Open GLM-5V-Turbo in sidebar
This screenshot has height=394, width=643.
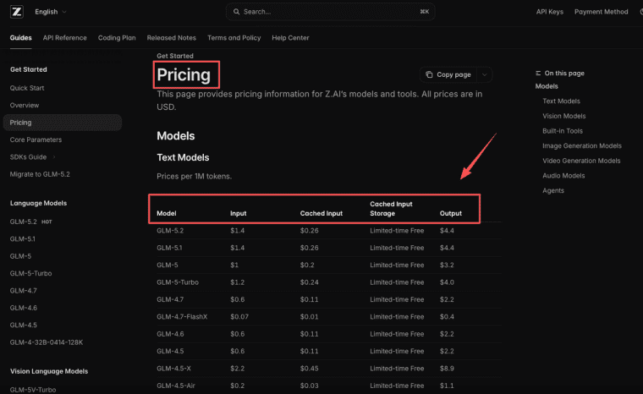pos(33,390)
